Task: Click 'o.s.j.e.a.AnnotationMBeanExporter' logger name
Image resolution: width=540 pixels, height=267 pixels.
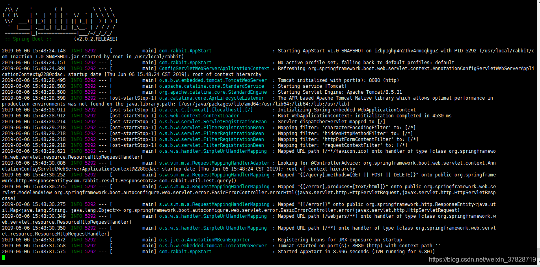Action: [x=205, y=240]
